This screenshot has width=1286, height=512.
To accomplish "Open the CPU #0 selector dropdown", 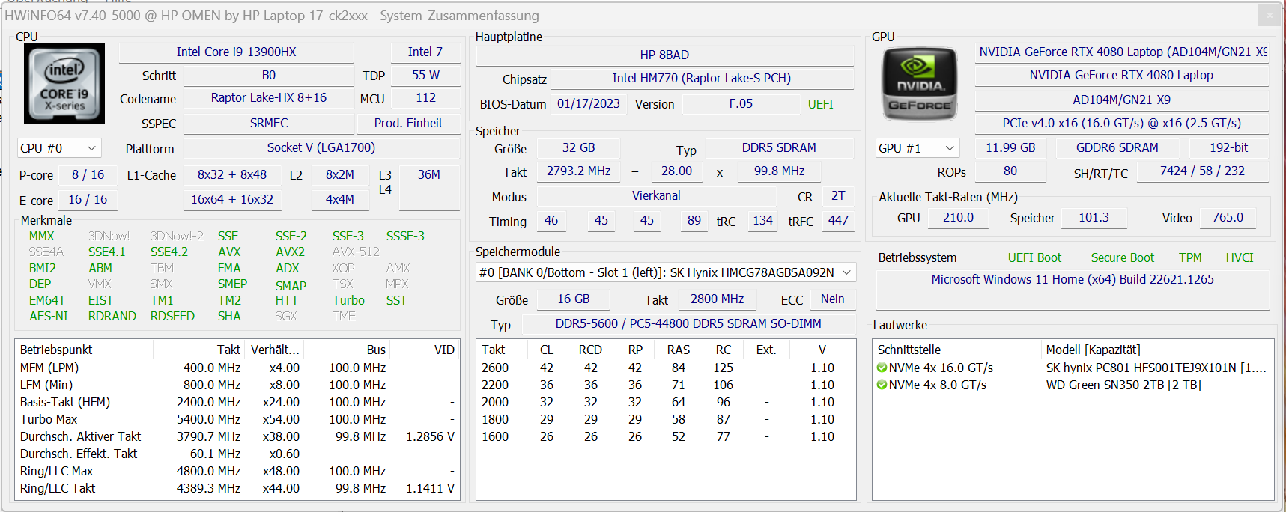I will (58, 148).
